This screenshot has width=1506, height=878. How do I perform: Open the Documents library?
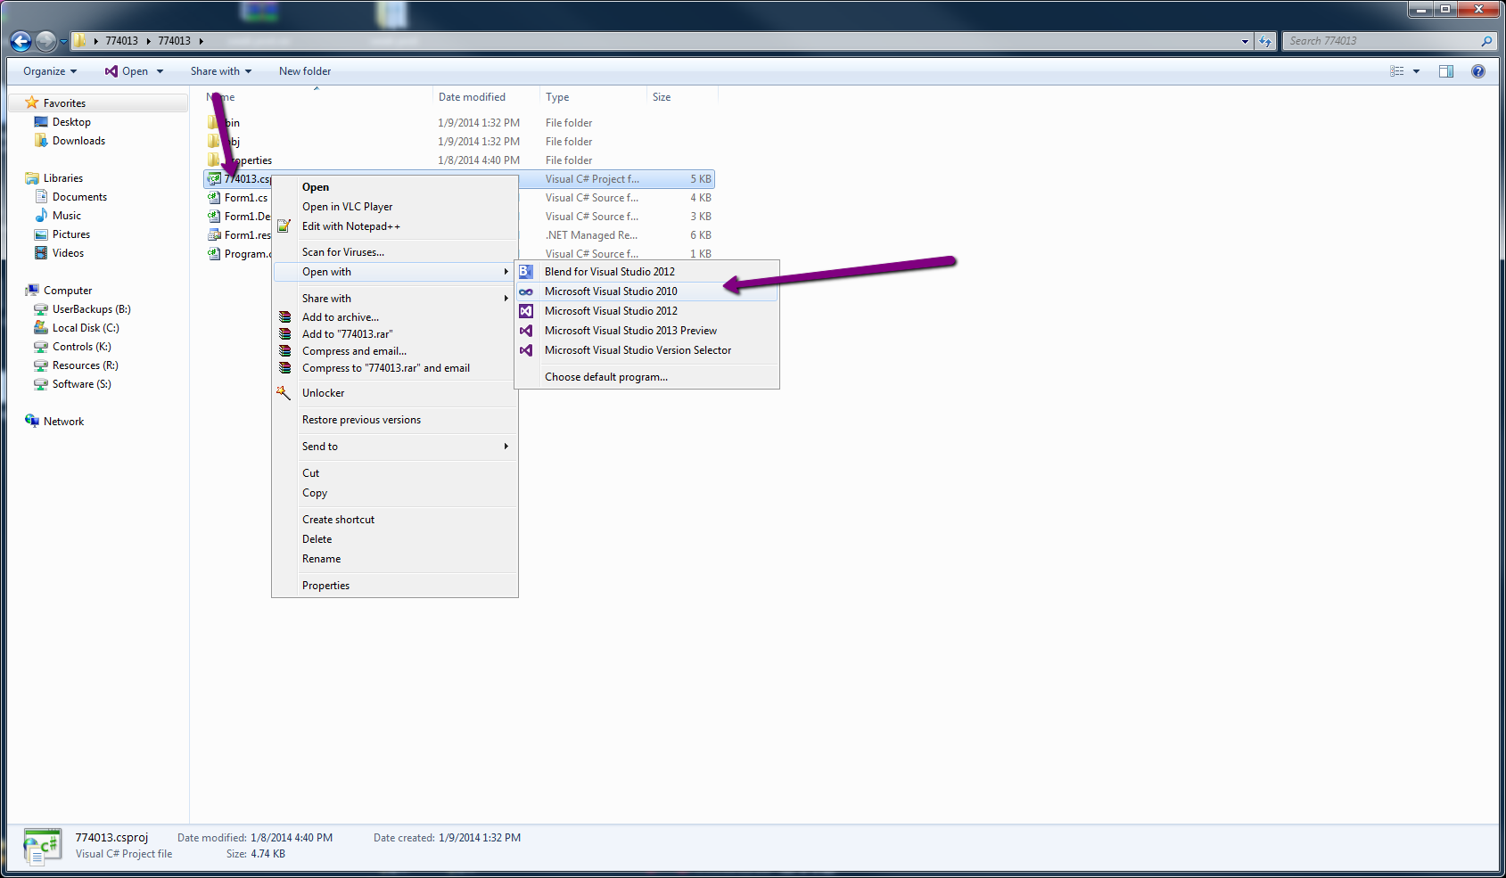pos(79,197)
